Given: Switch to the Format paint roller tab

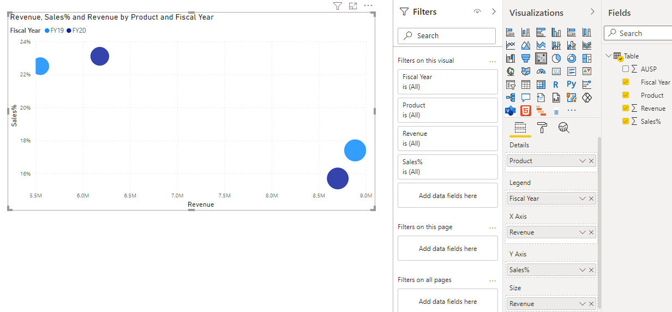Looking at the screenshot, I should [542, 128].
